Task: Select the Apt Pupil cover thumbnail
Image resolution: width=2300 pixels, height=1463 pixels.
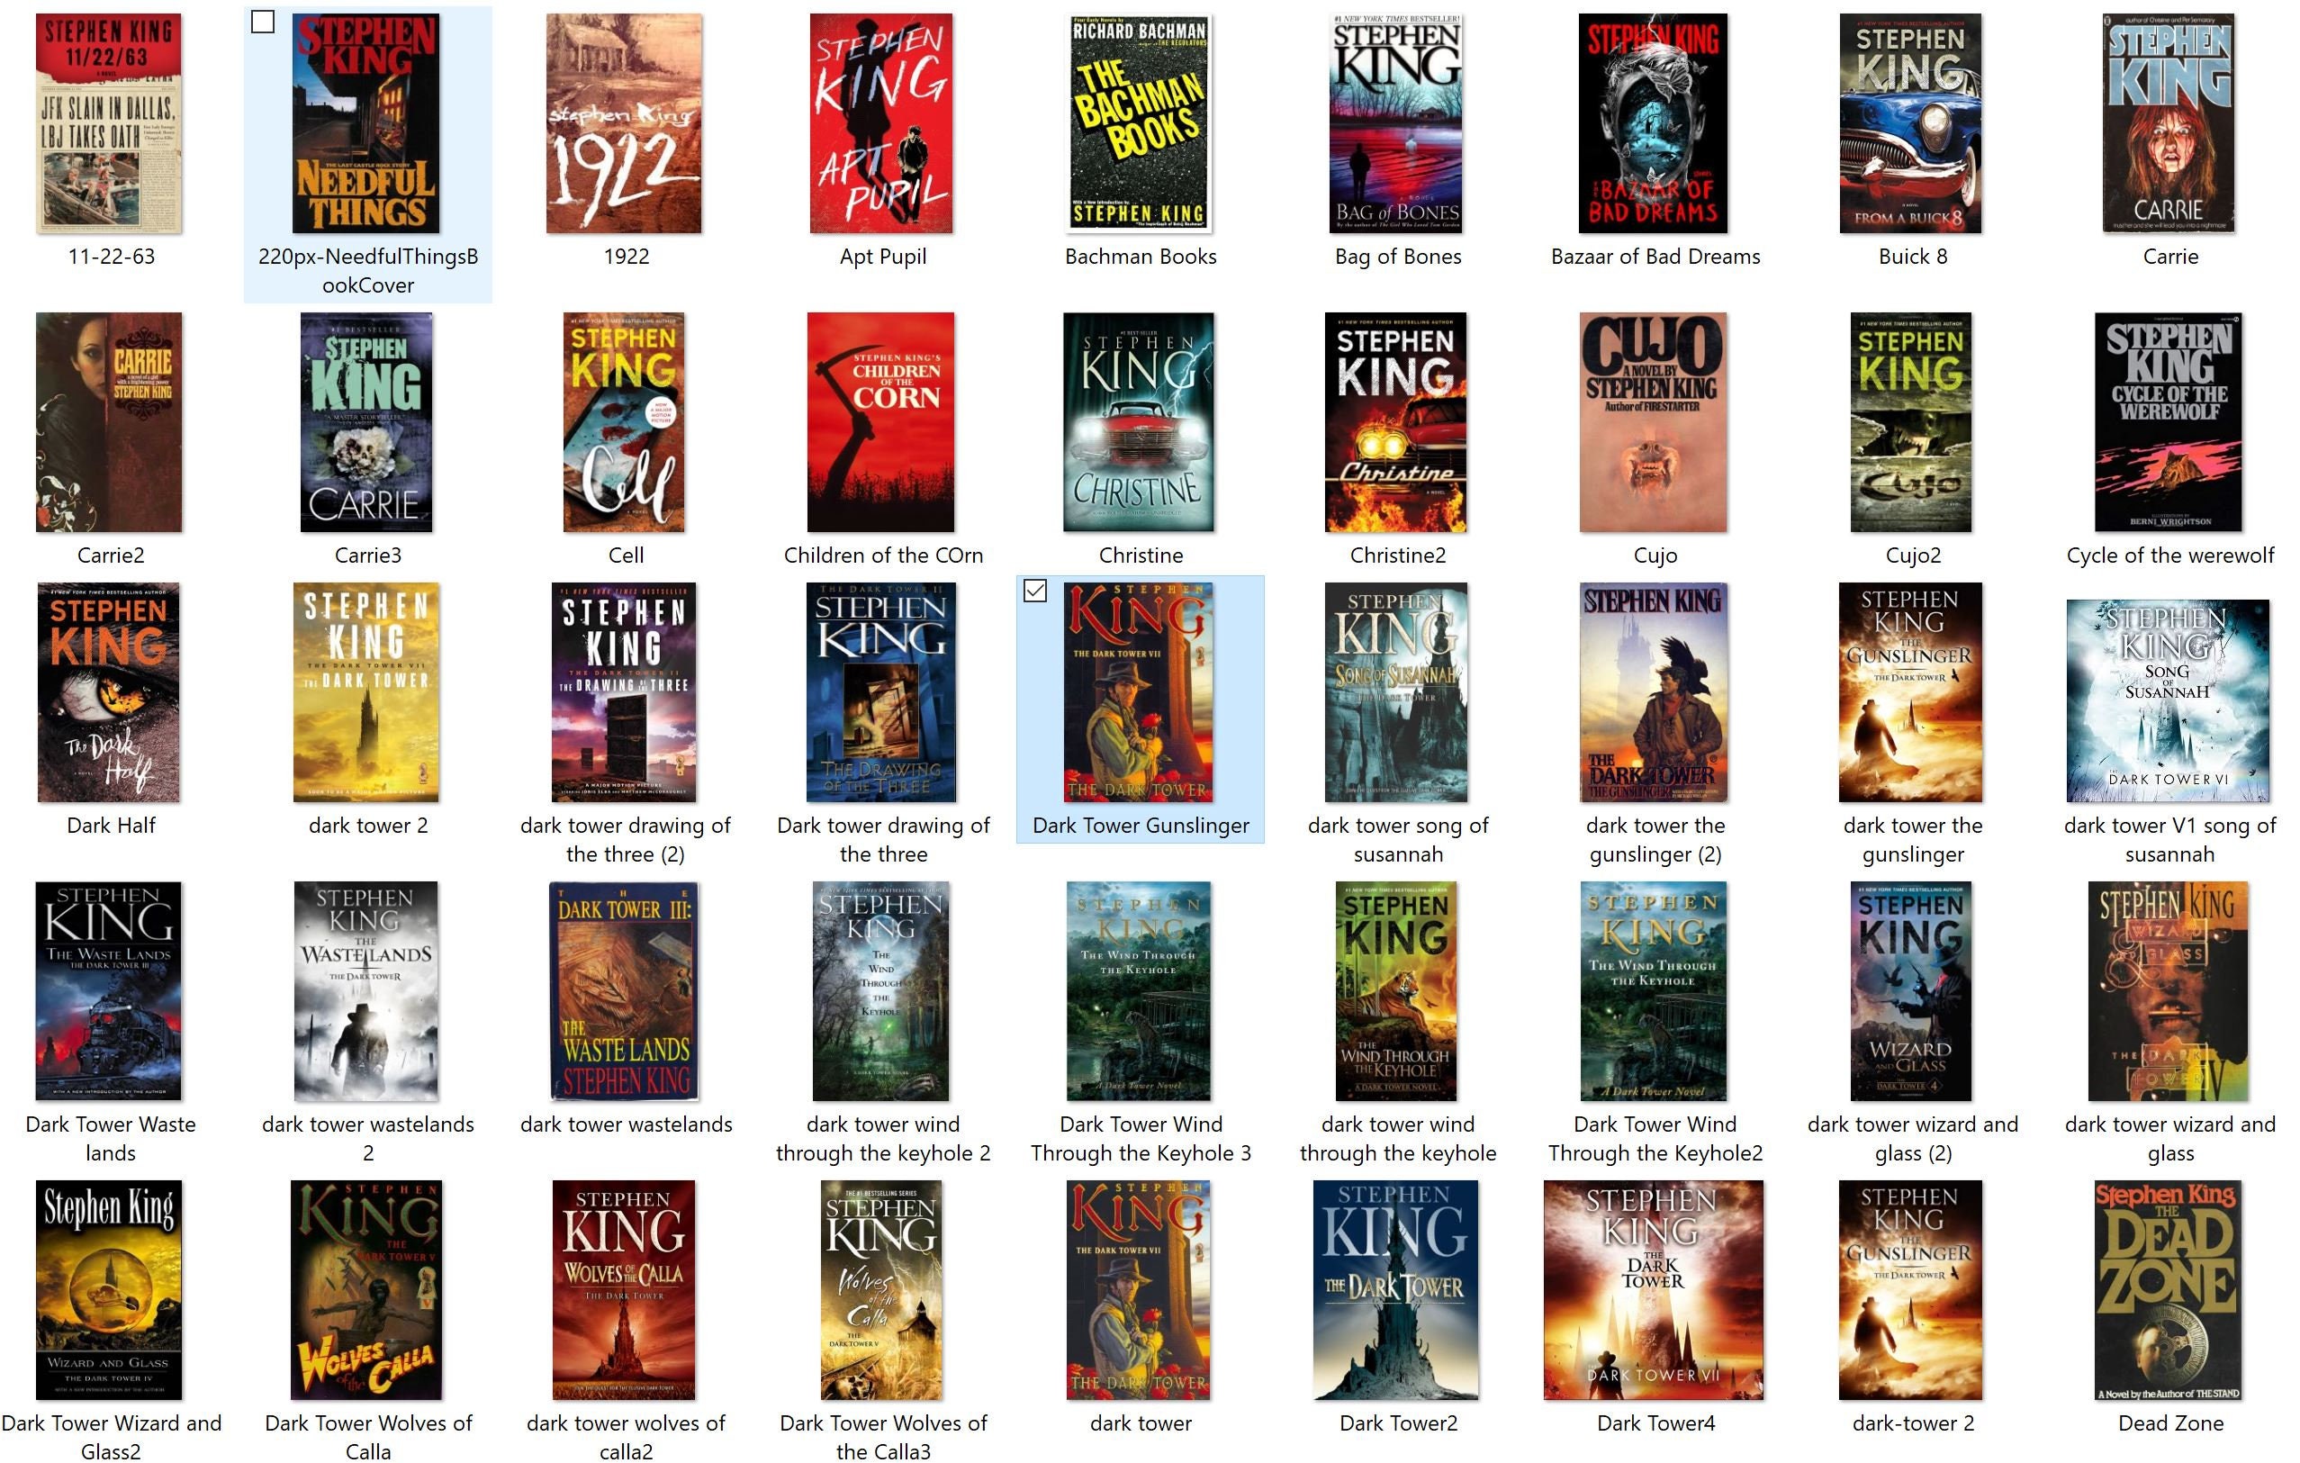Action: click(881, 123)
